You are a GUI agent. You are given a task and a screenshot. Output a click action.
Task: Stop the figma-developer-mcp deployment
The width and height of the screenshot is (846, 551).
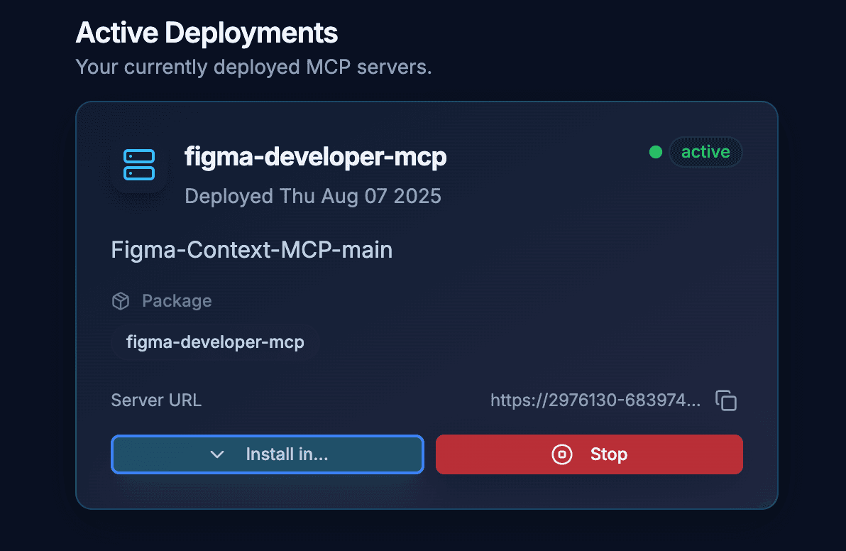point(589,454)
